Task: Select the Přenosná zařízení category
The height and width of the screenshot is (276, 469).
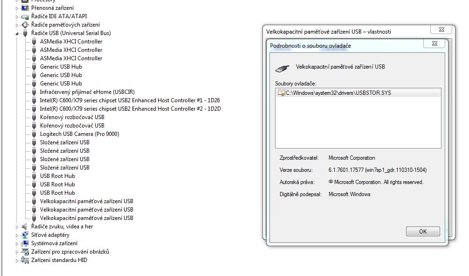Action: (x=52, y=8)
